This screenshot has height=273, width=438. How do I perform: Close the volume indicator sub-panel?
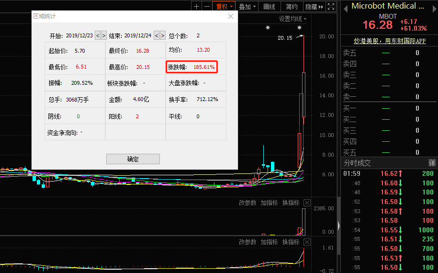pos(307,203)
